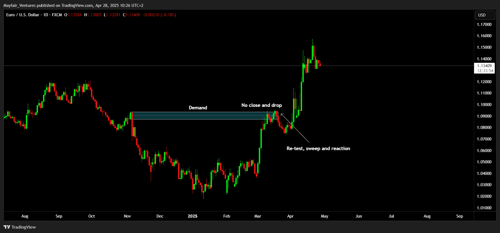The width and height of the screenshot is (500, 233).
Task: Click the 1.17000 price axis label
Action: [484, 25]
